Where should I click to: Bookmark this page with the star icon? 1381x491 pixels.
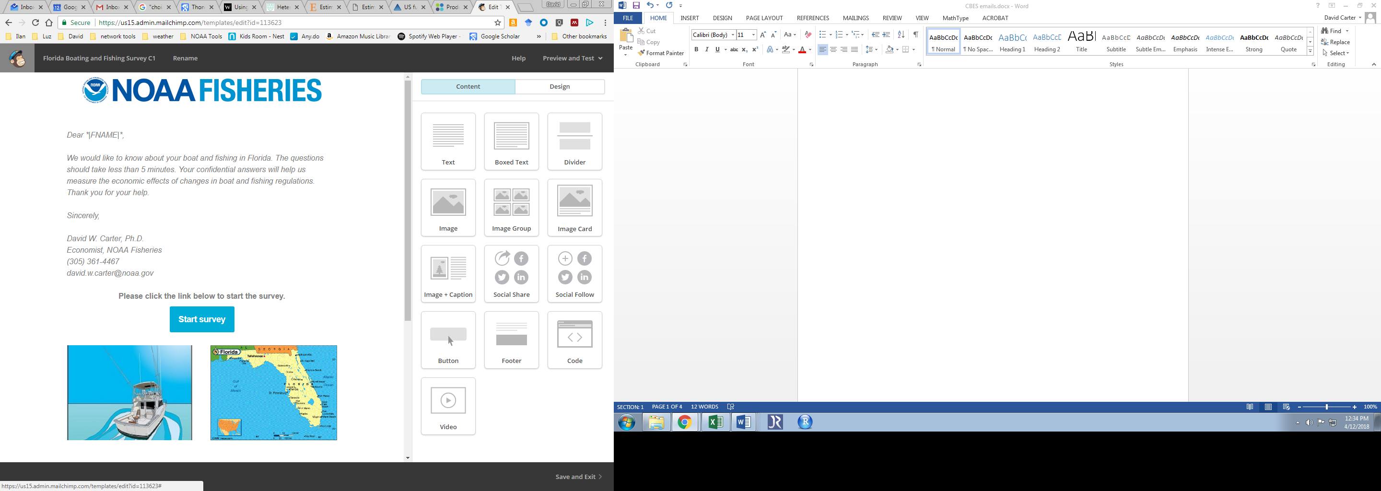point(498,23)
